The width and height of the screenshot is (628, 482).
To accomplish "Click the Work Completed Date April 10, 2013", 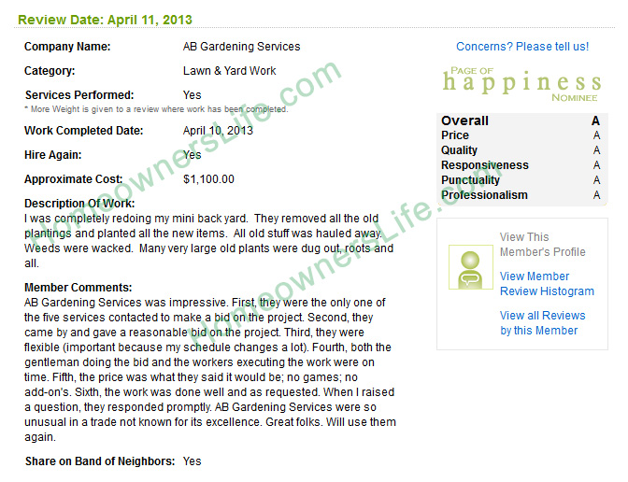I will [x=218, y=131].
